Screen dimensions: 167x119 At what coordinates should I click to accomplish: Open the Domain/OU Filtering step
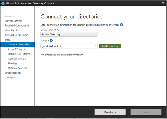pyautogui.click(x=19, y=54)
